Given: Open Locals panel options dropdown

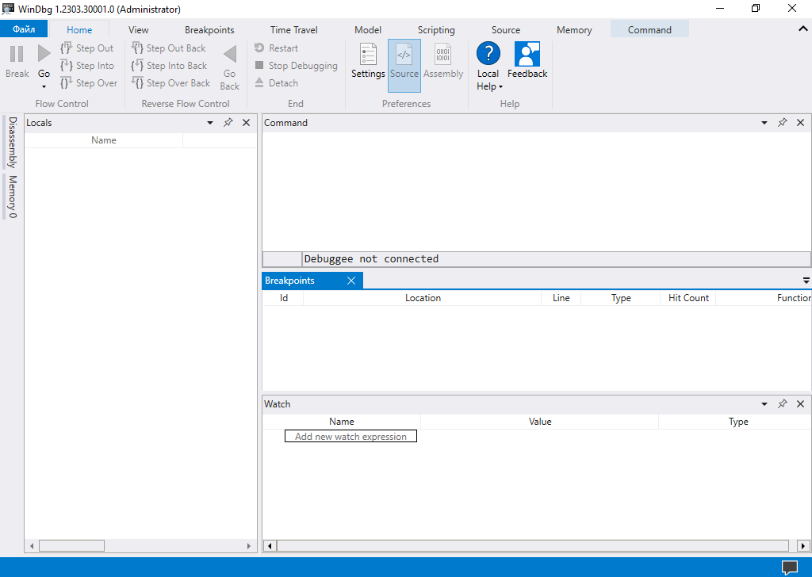Looking at the screenshot, I should 209,123.
